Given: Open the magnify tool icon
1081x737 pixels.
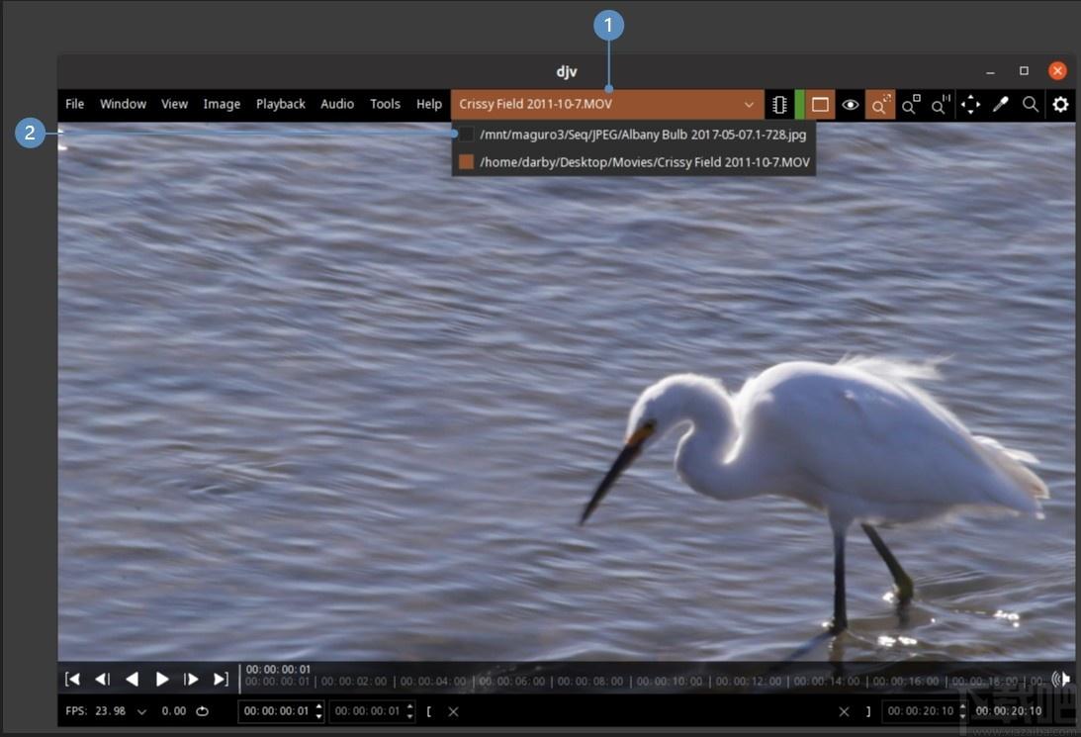Looking at the screenshot, I should pos(1030,105).
